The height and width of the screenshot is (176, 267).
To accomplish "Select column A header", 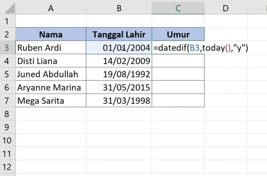I will tap(51, 8).
